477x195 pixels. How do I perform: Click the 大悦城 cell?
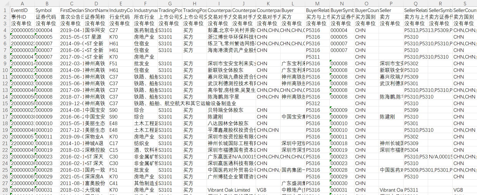point(96,190)
